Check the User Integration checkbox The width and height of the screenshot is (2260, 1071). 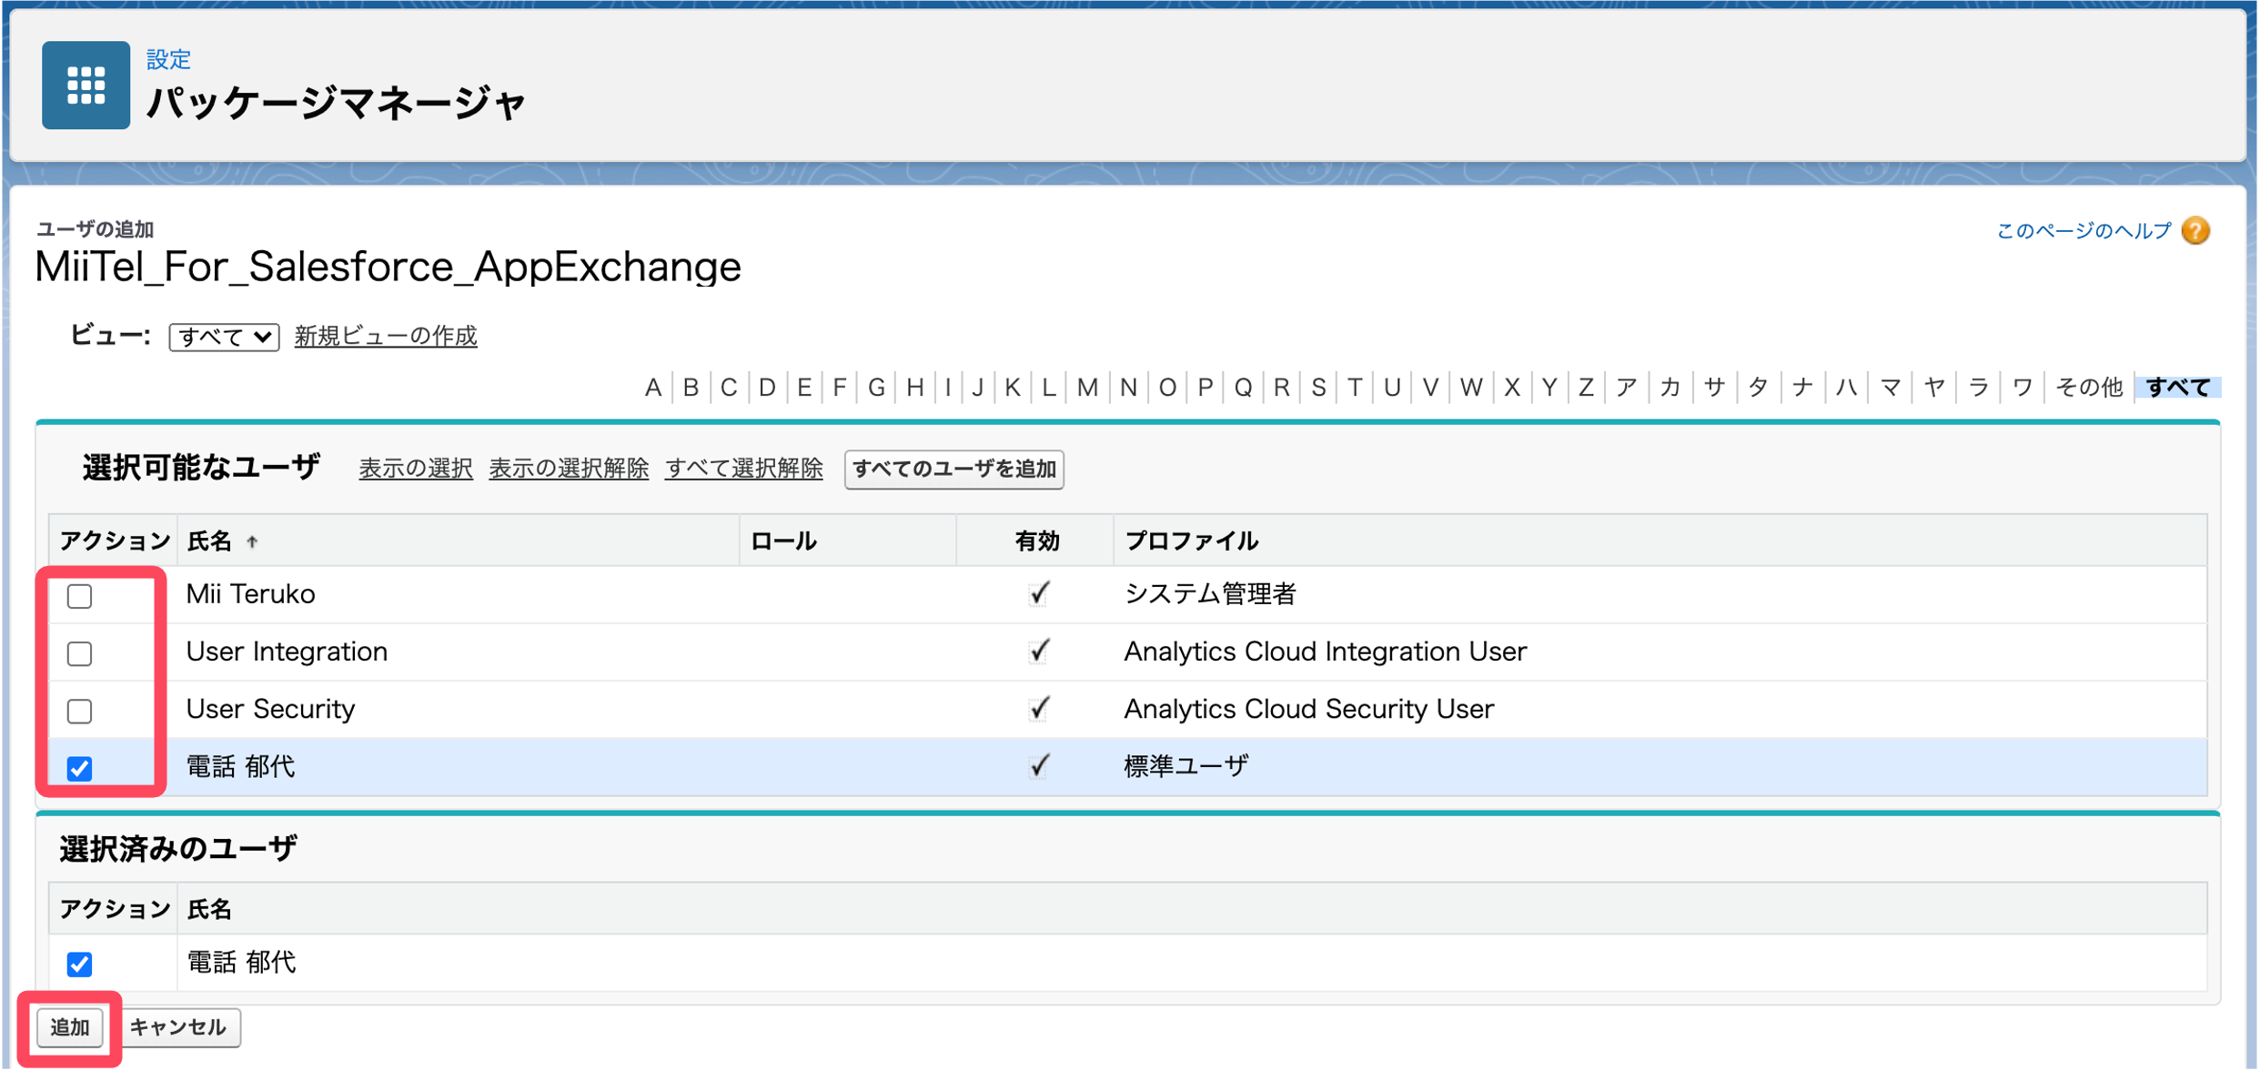80,653
